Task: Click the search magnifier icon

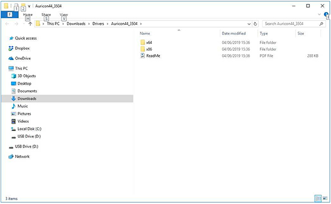Action: click(321, 24)
